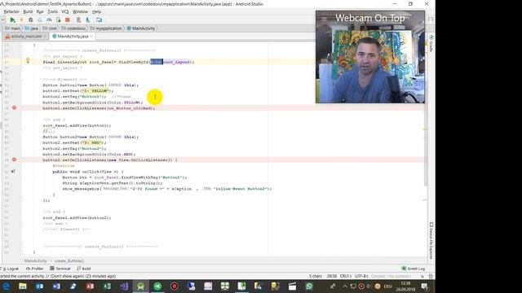The height and width of the screenshot is (293, 522).
Task: Select com in the navigation breadcrumb
Action: pos(50,28)
